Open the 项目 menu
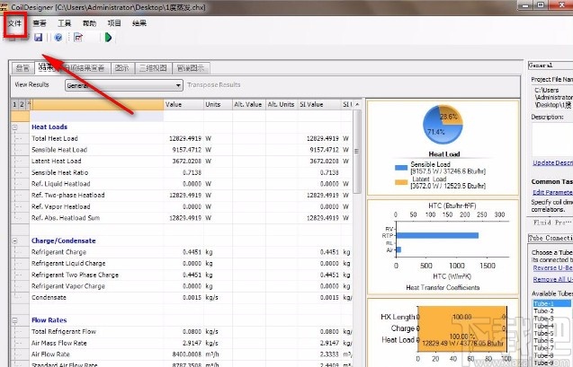573x367 pixels. pyautogui.click(x=114, y=23)
